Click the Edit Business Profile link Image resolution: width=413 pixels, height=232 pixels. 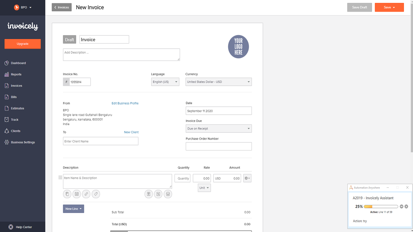tap(125, 103)
